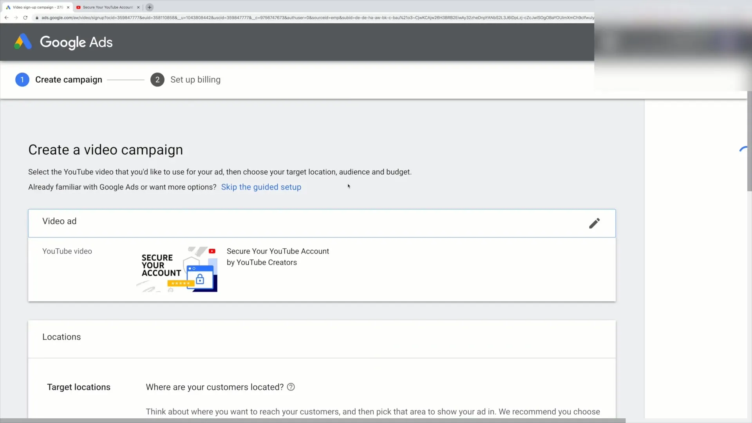Click the browser address bar URL
Screen dimensions: 752x423
point(317,18)
